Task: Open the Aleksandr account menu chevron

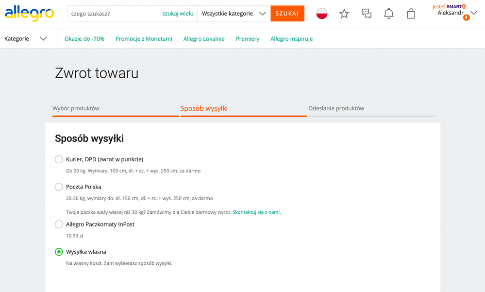Action: click(x=474, y=13)
